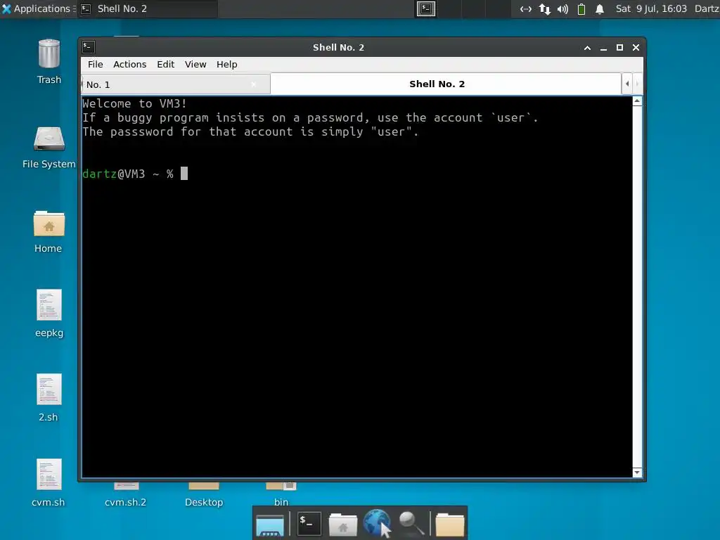Click the terminal scrollbar down arrow
Viewport: 720px width, 540px height.
click(x=637, y=472)
